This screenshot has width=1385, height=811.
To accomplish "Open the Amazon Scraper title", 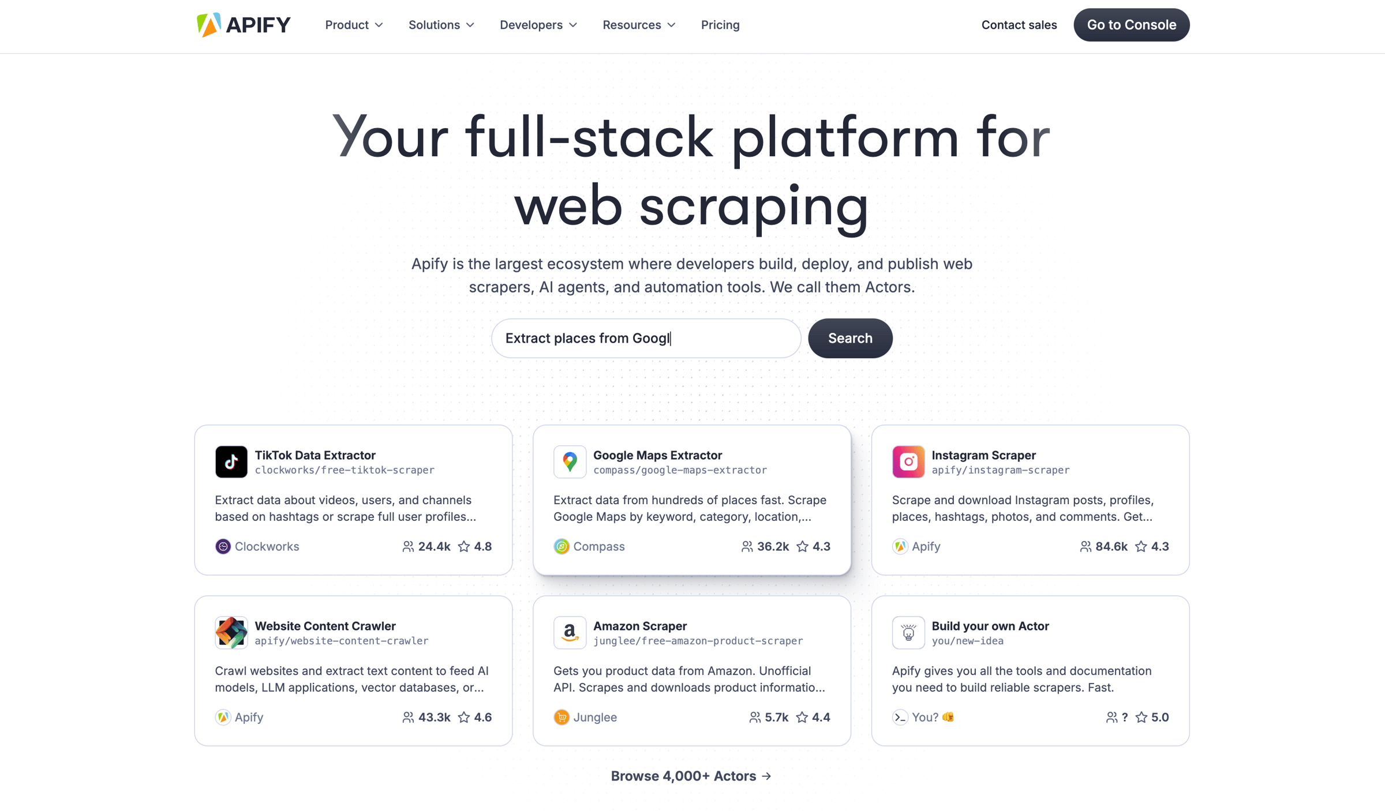I will 640,626.
